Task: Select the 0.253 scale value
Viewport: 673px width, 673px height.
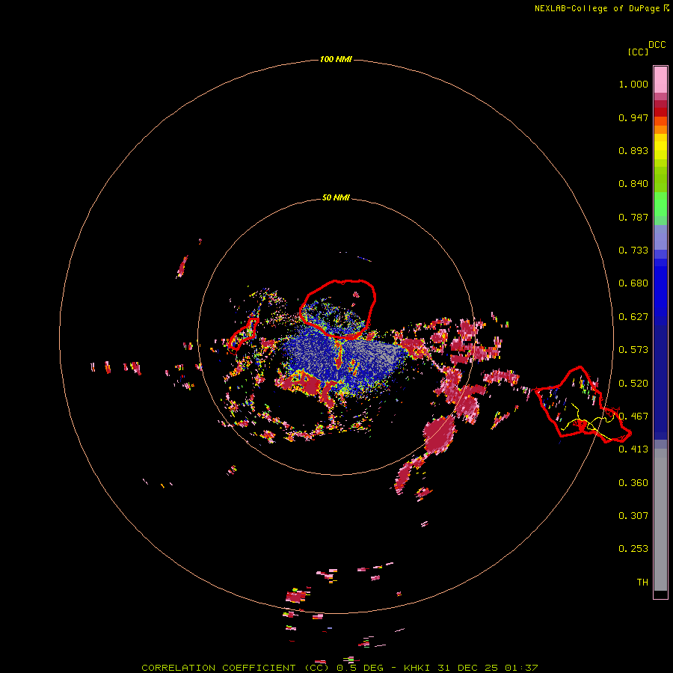Action: (633, 549)
